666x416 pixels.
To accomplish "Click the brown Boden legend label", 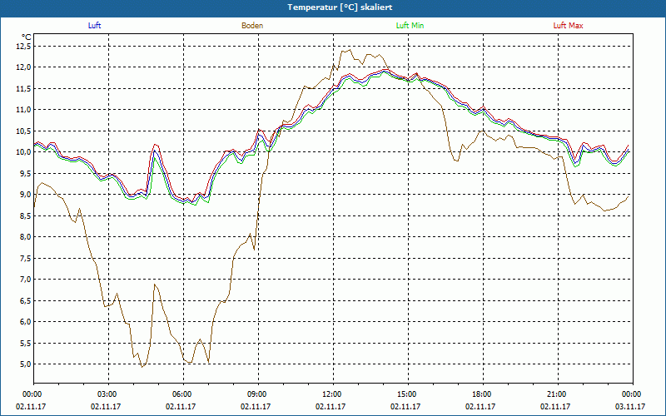I will point(252,26).
